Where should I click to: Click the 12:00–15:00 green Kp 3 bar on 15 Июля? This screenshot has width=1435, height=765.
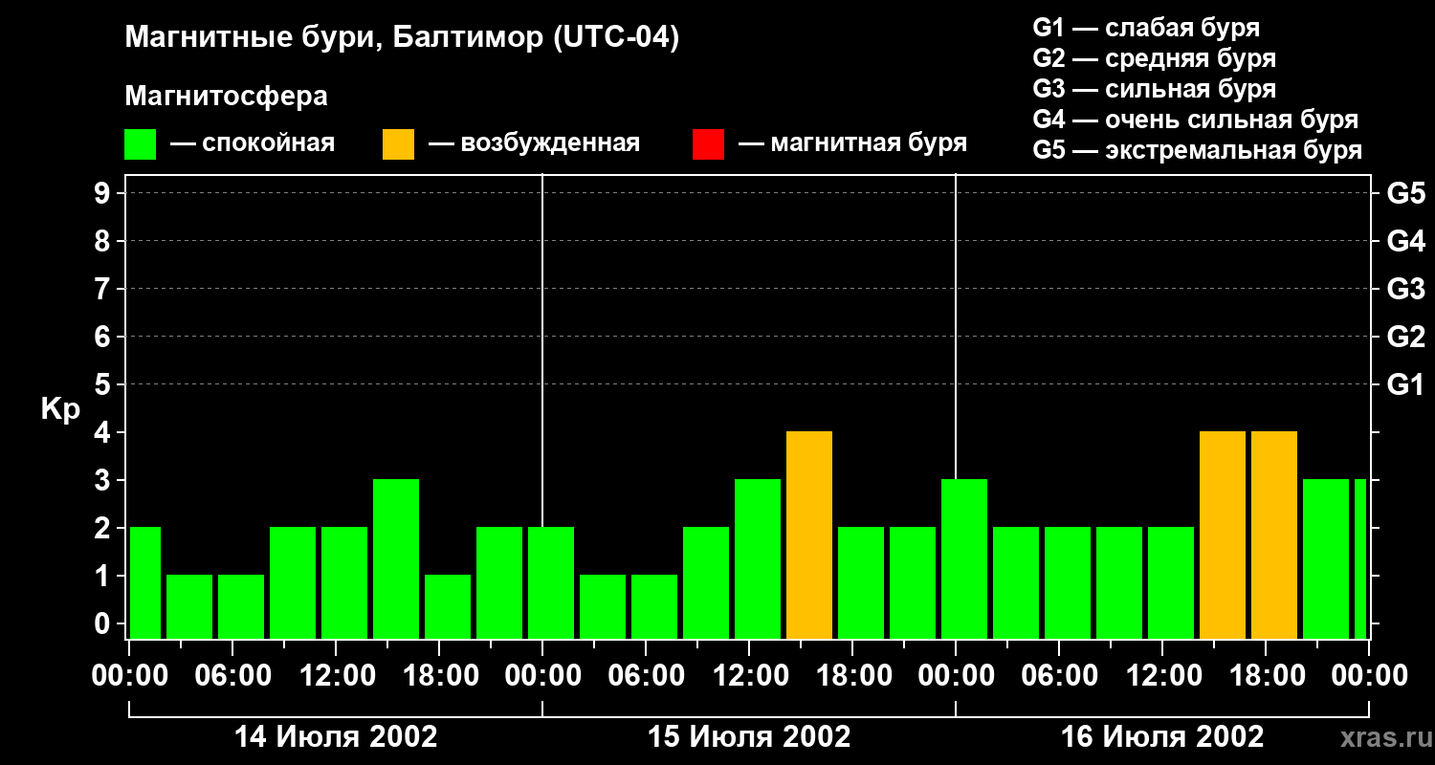pyautogui.click(x=758, y=559)
